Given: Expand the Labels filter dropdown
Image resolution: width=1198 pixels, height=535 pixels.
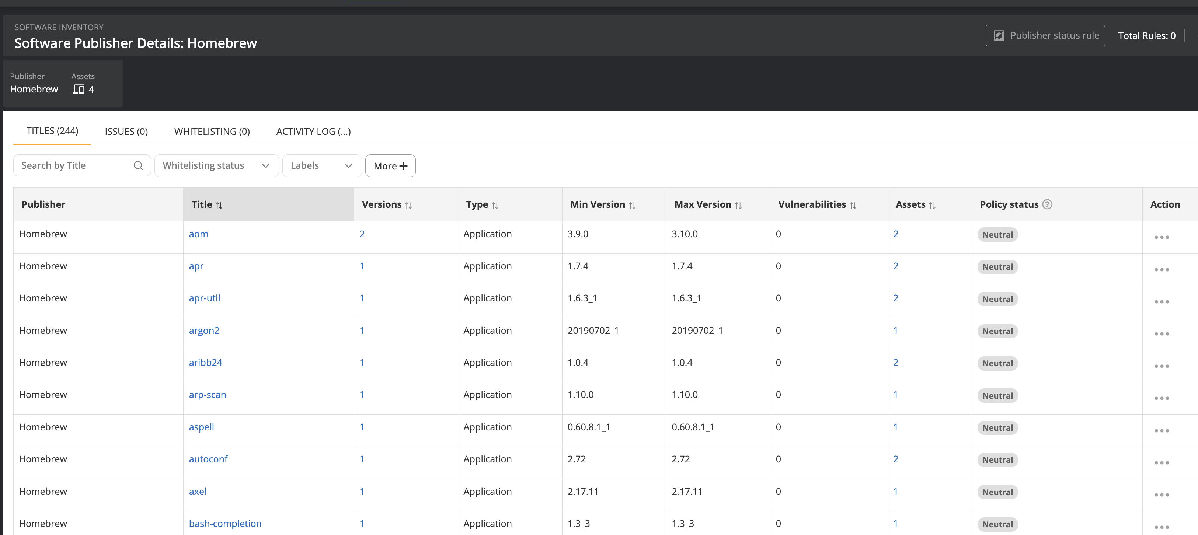Looking at the screenshot, I should click(x=321, y=165).
